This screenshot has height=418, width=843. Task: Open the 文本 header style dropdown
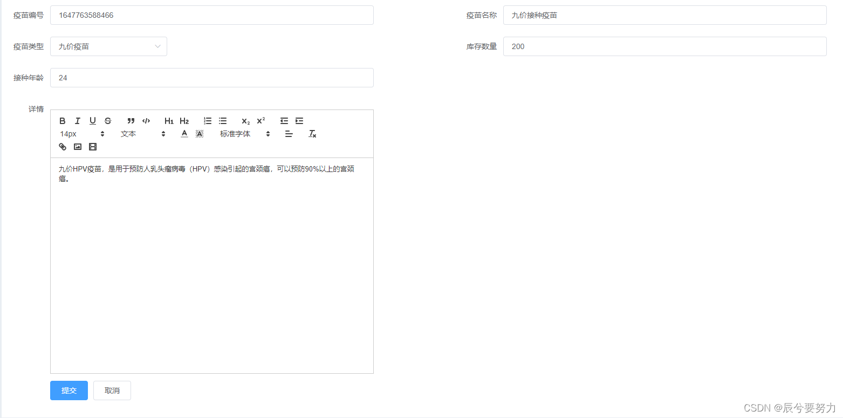(143, 134)
